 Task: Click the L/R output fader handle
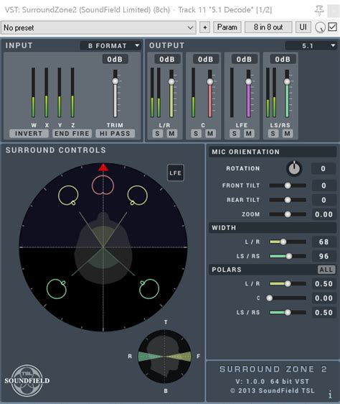[x=171, y=82]
